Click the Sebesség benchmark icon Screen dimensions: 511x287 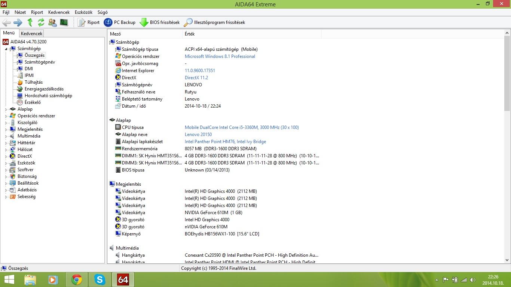(13, 197)
